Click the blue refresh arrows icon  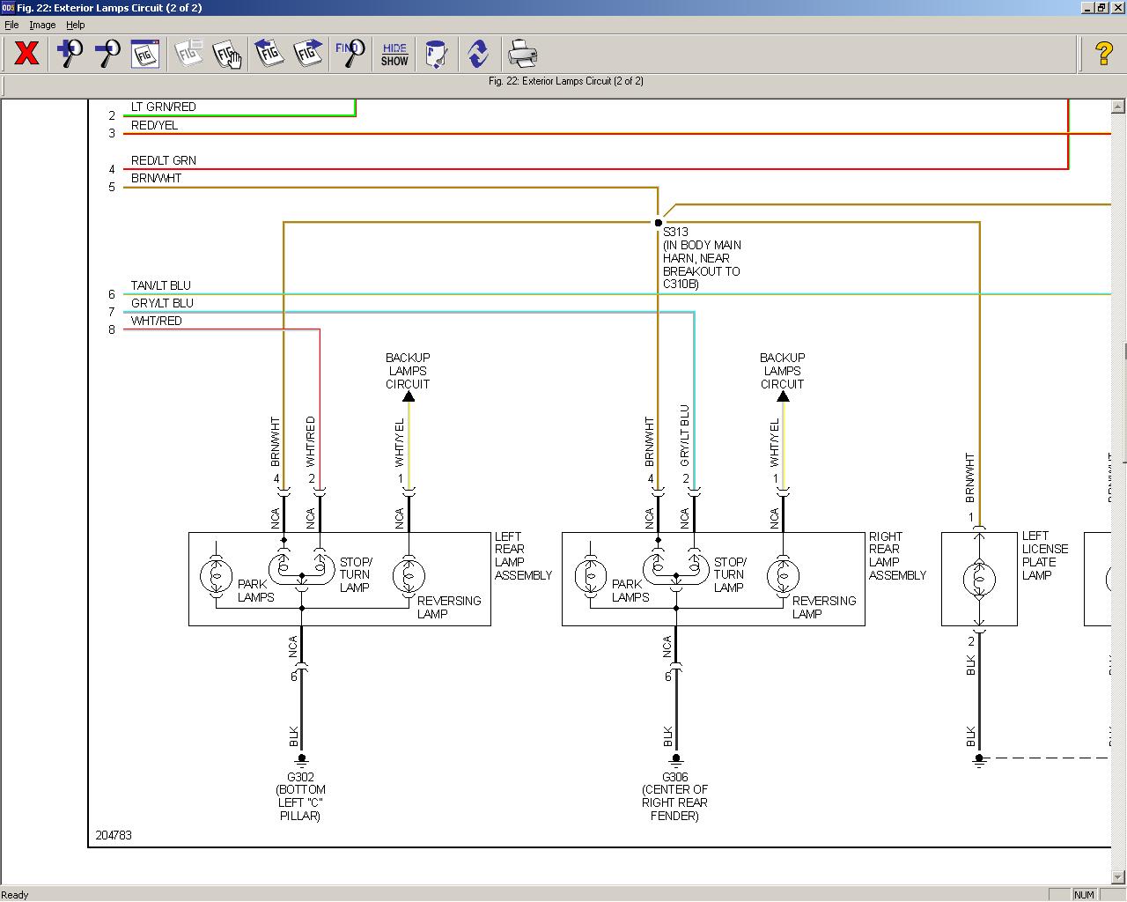pyautogui.click(x=478, y=54)
